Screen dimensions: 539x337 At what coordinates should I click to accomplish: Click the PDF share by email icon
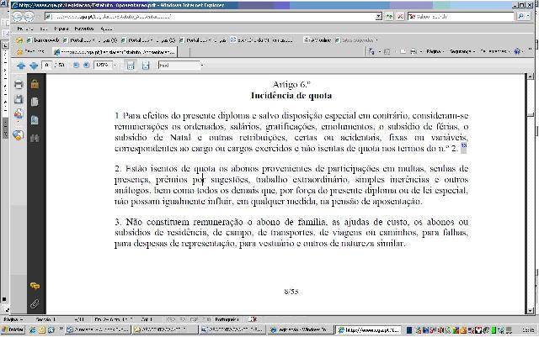[19, 113]
